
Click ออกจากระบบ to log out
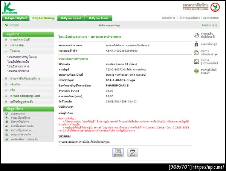(211, 18)
